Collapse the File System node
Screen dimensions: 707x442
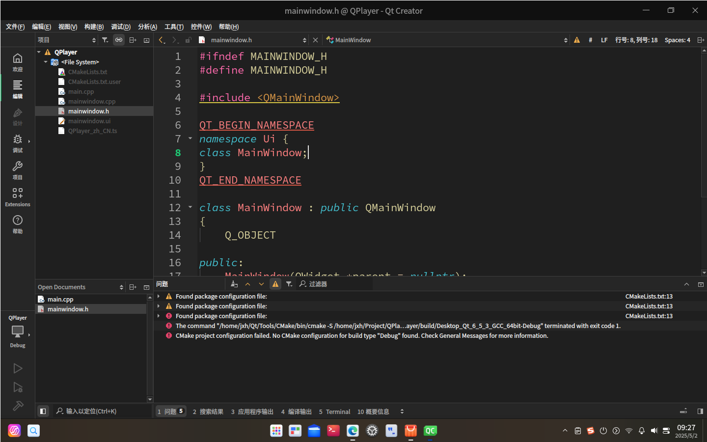click(x=46, y=62)
